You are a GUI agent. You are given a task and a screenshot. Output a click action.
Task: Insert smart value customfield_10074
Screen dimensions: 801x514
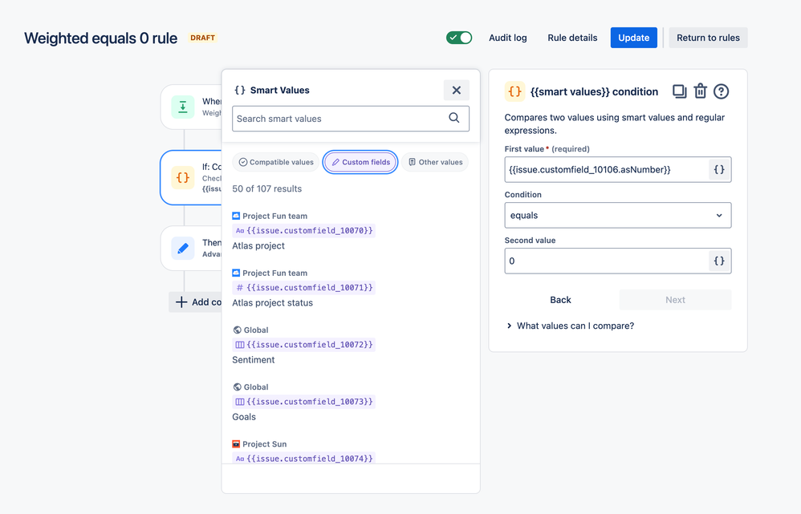coord(304,459)
